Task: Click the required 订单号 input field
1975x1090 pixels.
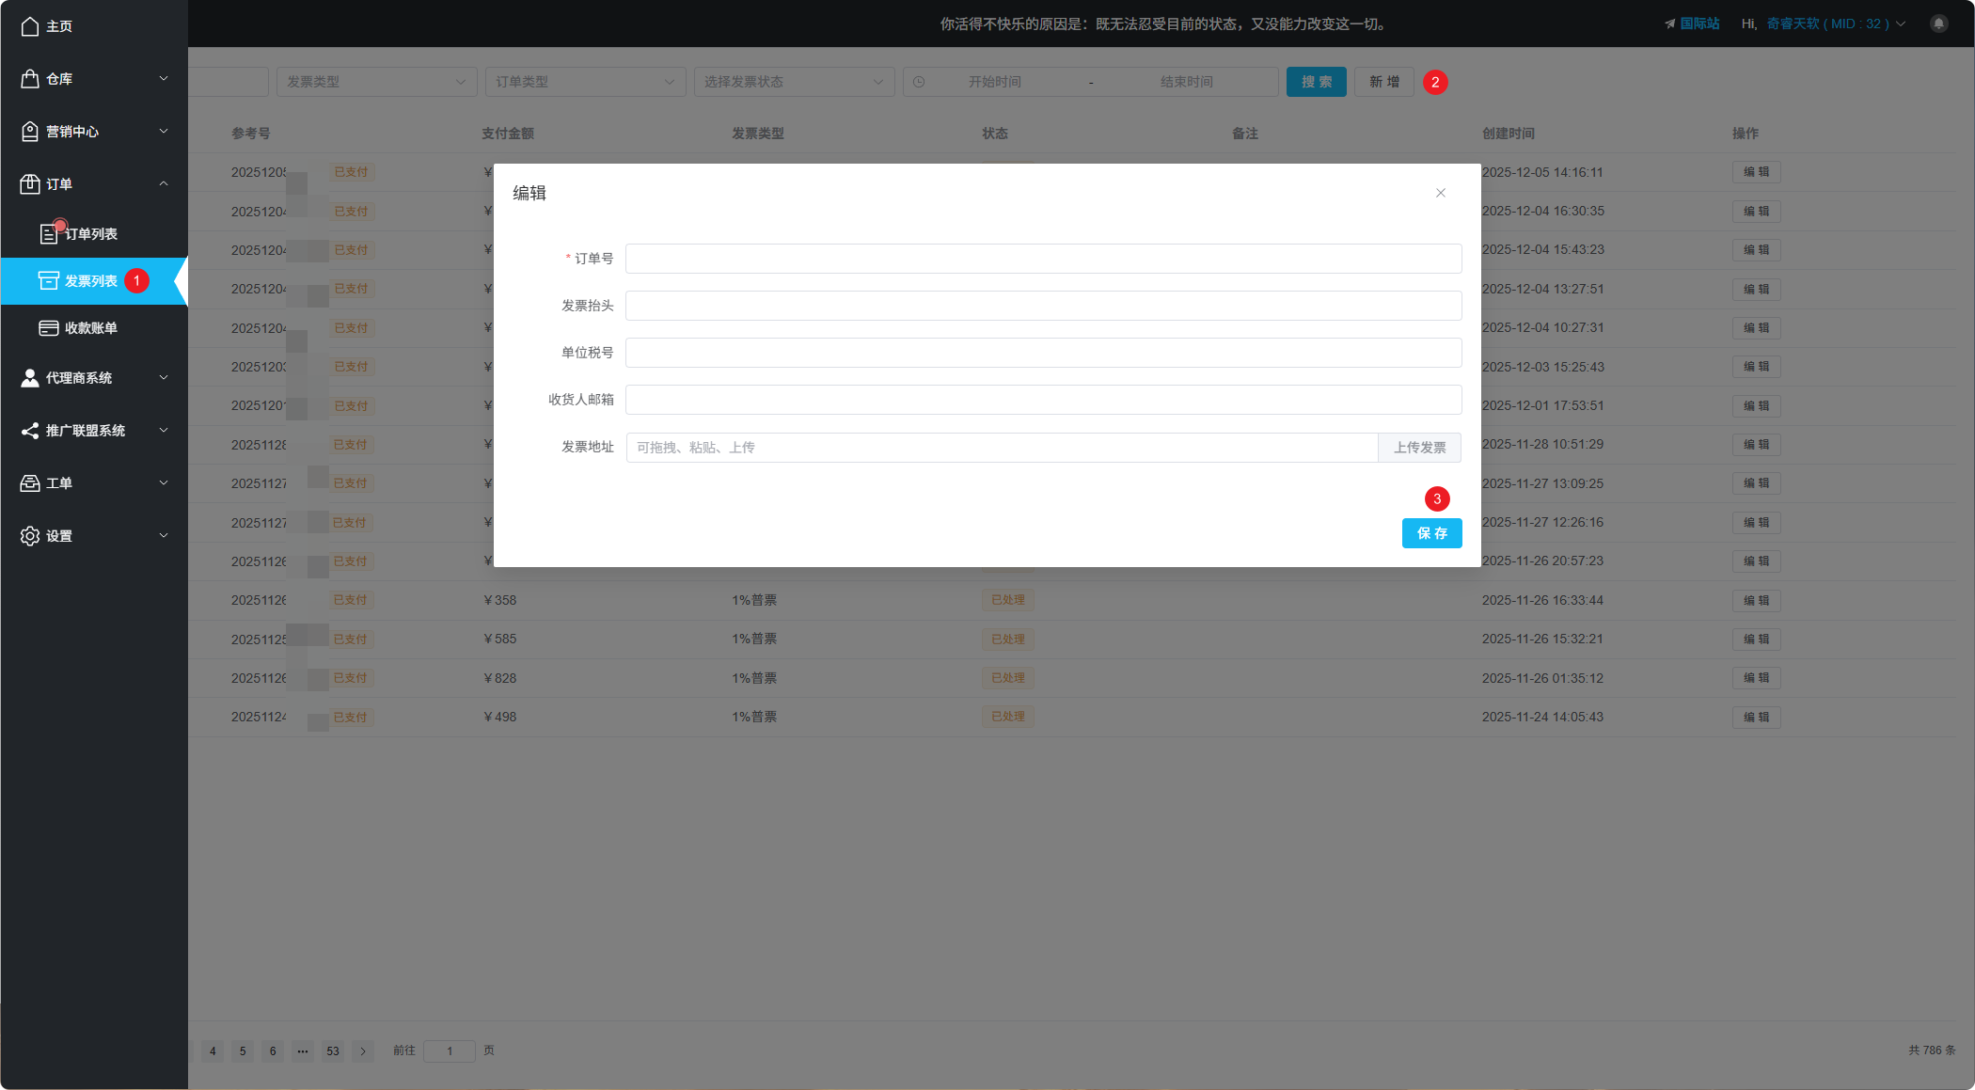Action: point(1043,259)
